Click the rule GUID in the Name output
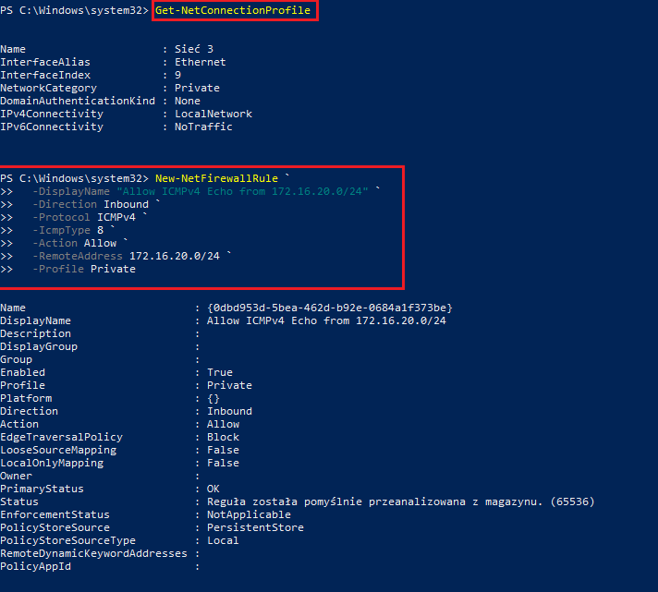 329,308
